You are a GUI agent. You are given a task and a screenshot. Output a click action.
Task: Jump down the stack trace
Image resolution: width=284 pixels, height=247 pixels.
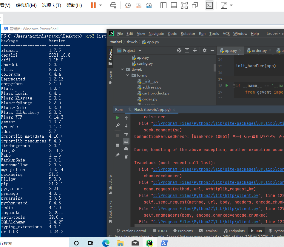click(126, 126)
